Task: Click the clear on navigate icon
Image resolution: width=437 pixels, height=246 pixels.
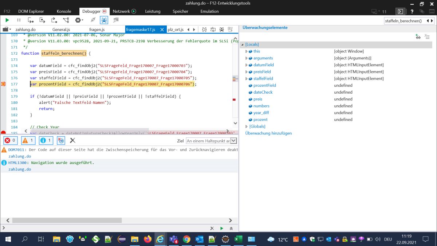Action: pyautogui.click(x=61, y=140)
